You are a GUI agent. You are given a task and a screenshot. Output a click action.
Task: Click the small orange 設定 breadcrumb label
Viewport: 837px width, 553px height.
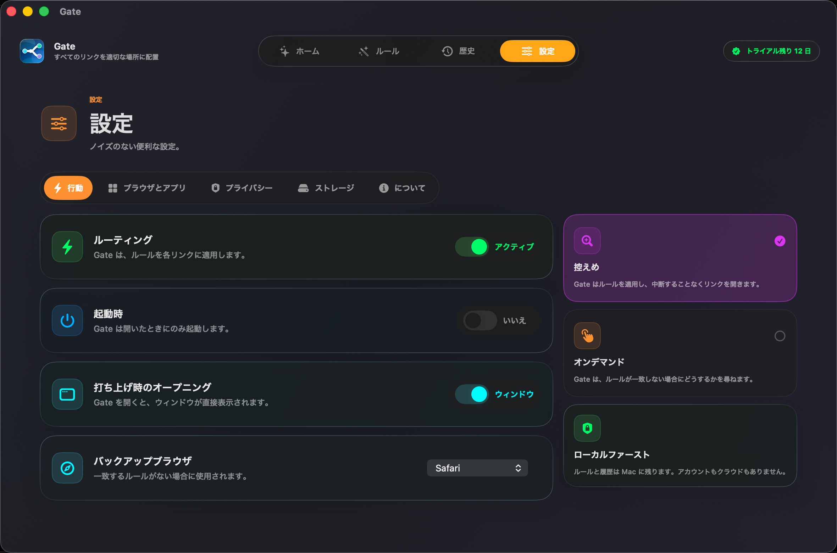point(96,100)
